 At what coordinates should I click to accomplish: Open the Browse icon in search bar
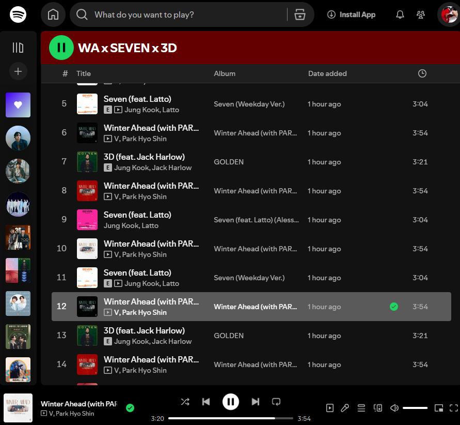coord(299,14)
